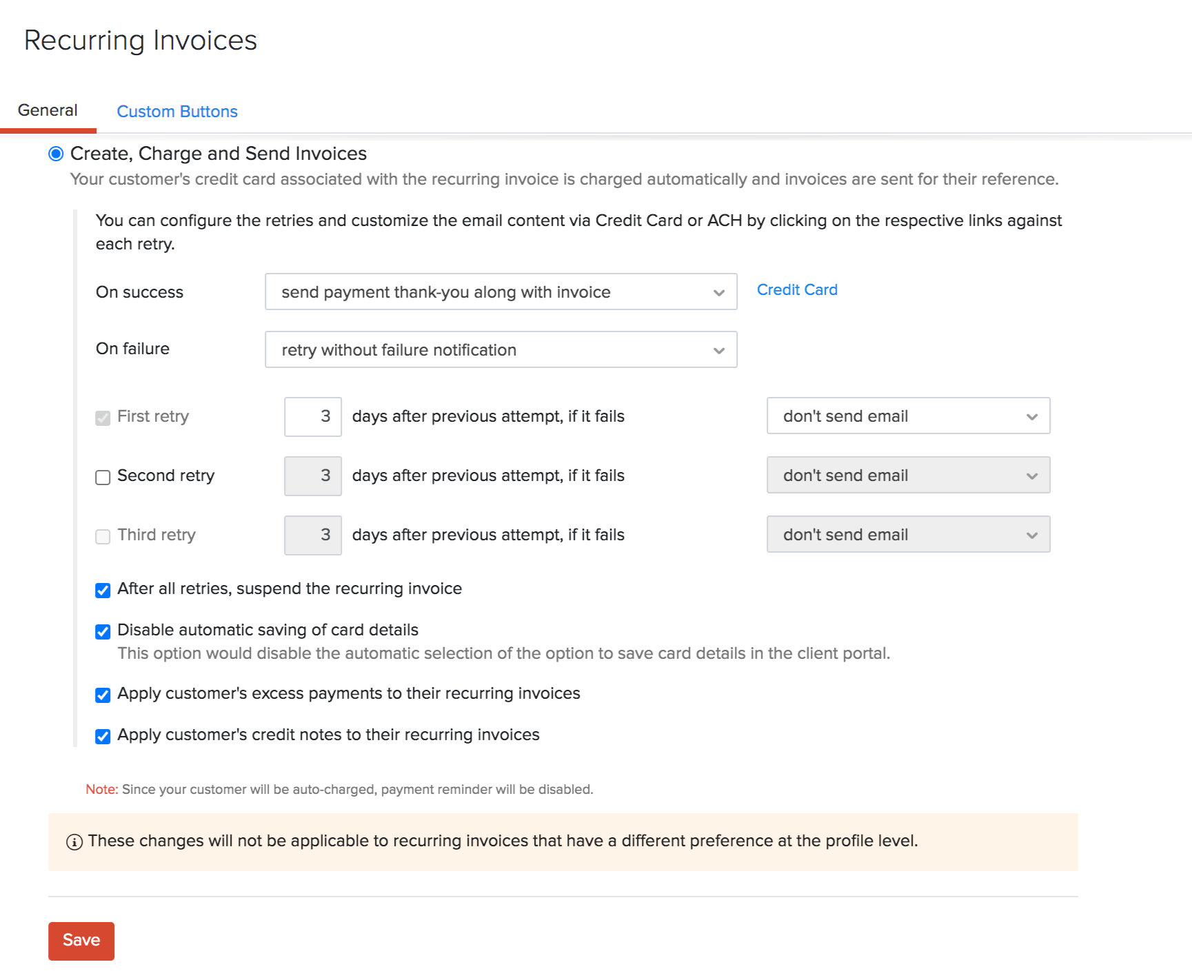The height and width of the screenshot is (971, 1192).
Task: Open First retry email option dropdown
Action: click(x=908, y=416)
